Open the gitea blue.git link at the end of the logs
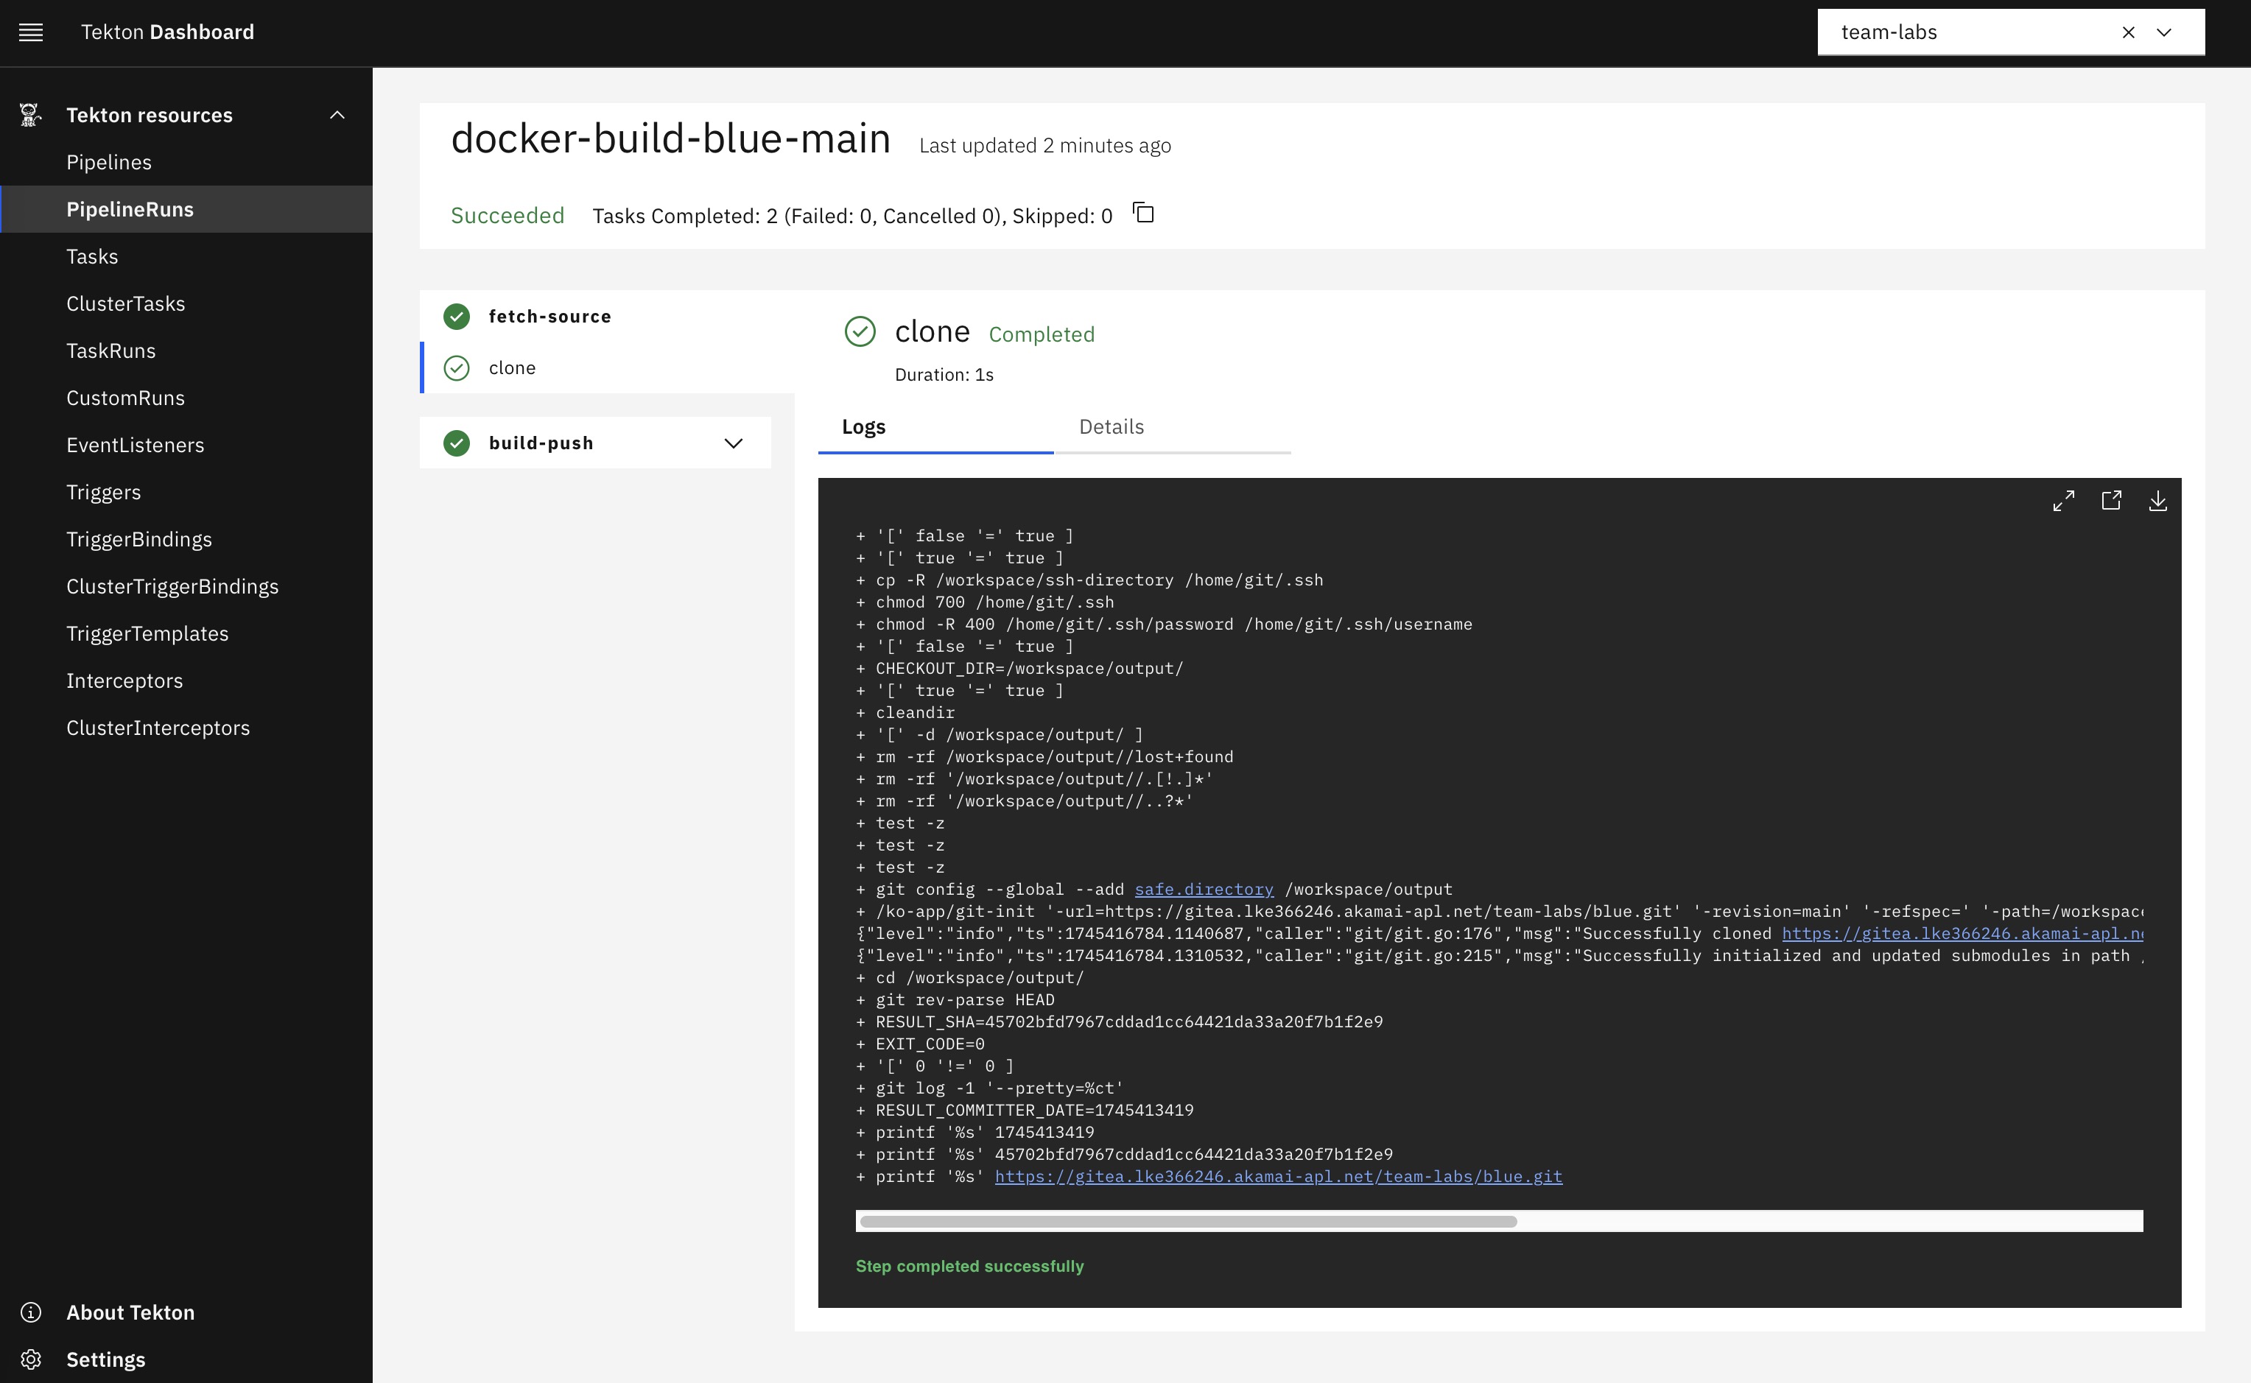 click(1278, 1176)
